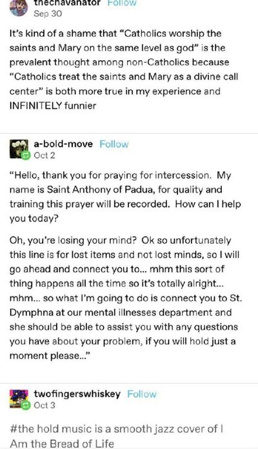258x449 pixels.
Task: Open the Sep 30 post timestamp
Action: point(48,14)
